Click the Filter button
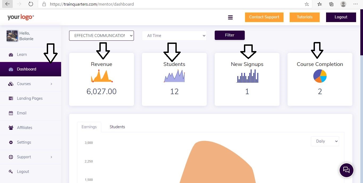Screen dimensions: 363x183 (230, 35)
